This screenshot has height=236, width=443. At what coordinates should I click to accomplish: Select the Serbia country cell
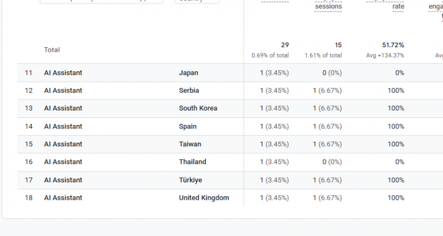(189, 91)
